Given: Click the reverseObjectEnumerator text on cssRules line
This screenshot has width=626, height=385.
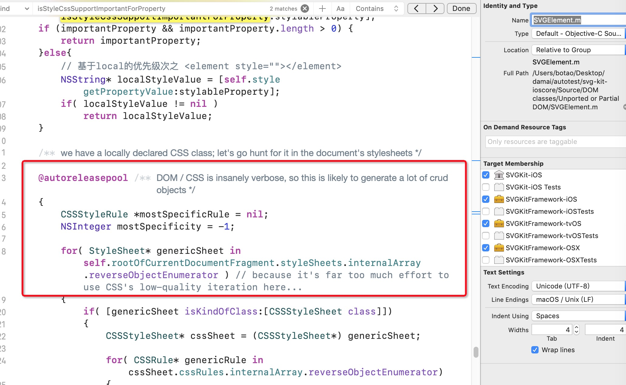Looking at the screenshot, I should 373,372.
